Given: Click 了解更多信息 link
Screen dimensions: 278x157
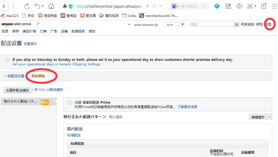Looking at the screenshot, I should 187,107.
